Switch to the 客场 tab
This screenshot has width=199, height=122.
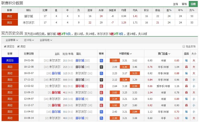(x=184, y=4)
